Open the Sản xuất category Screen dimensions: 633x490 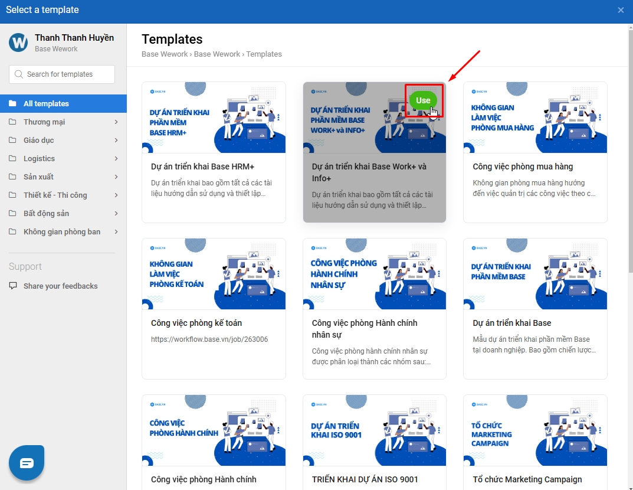tap(63, 177)
